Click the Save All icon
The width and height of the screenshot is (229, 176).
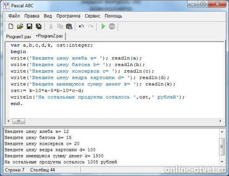pos(39,26)
